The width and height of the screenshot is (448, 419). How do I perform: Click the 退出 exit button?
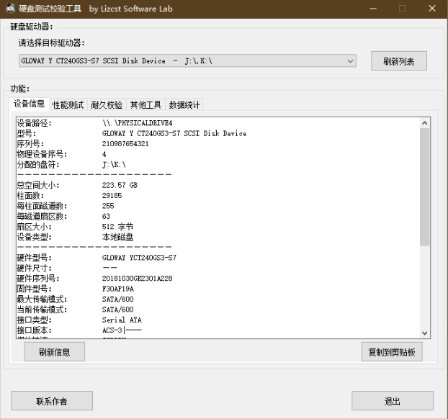click(393, 401)
